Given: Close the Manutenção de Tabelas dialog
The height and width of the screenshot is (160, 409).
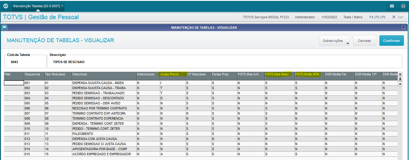Looking at the screenshot, I should tap(403, 28).
